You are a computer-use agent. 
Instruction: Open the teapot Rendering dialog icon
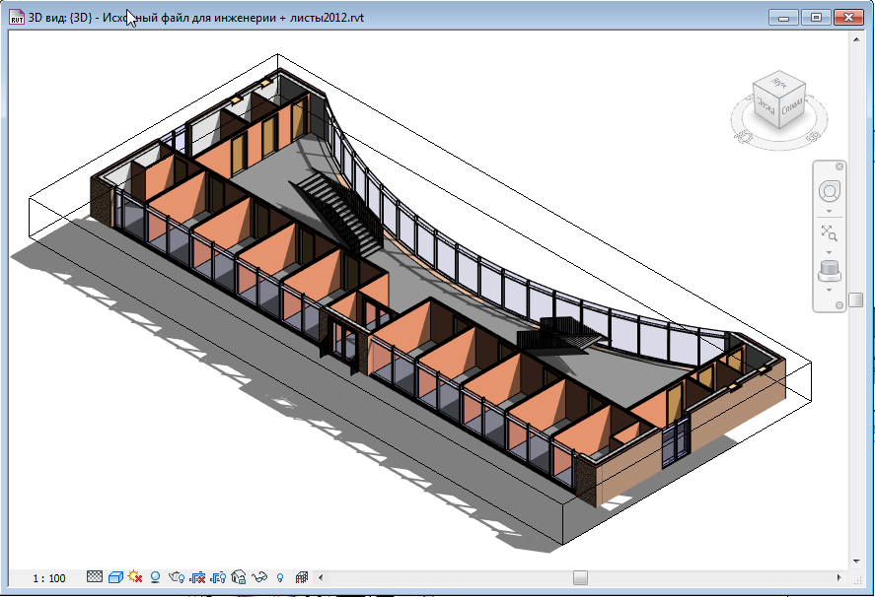177,577
